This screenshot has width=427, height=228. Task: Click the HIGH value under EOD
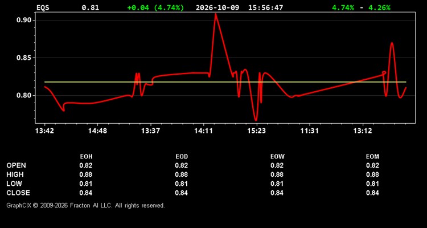click(x=182, y=174)
